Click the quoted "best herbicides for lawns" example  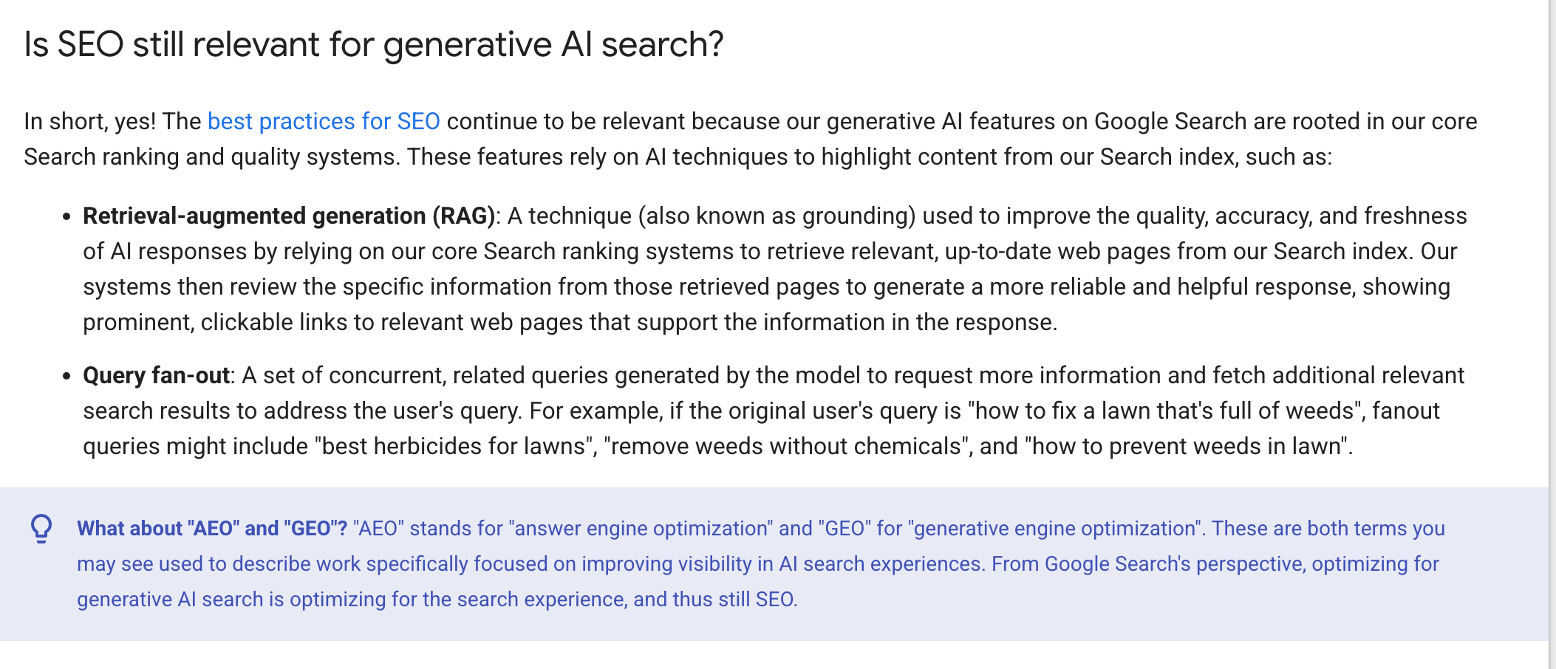pos(456,446)
